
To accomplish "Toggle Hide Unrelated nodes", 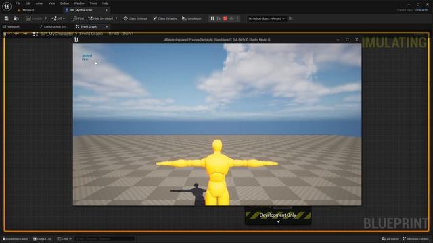I will [101, 18].
